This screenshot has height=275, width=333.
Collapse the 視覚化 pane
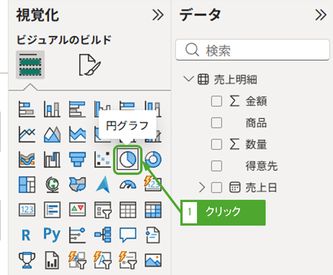pyautogui.click(x=158, y=15)
